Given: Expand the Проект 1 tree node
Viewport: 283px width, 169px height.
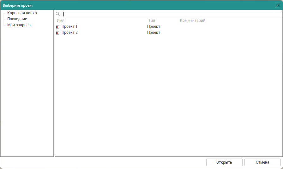Looking at the screenshot, I should click(57, 27).
